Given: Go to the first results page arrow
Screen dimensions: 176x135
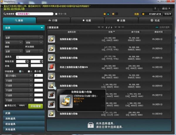Looking at the screenshot, I should click(x=99, y=27).
